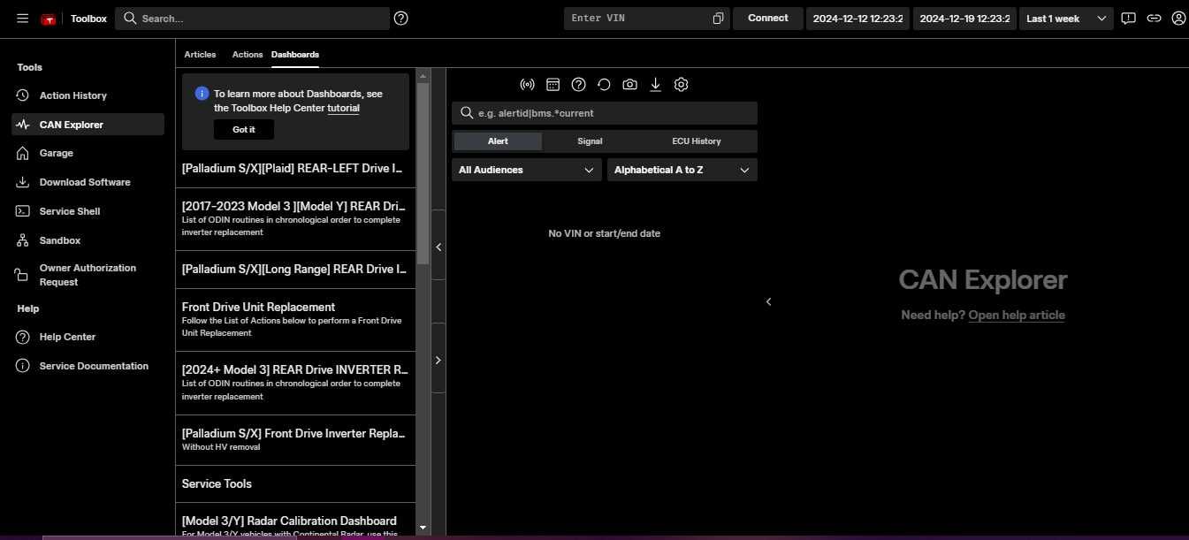This screenshot has width=1189, height=540.
Task: Click the dashboards list scrollbar thumb
Action: click(x=423, y=173)
